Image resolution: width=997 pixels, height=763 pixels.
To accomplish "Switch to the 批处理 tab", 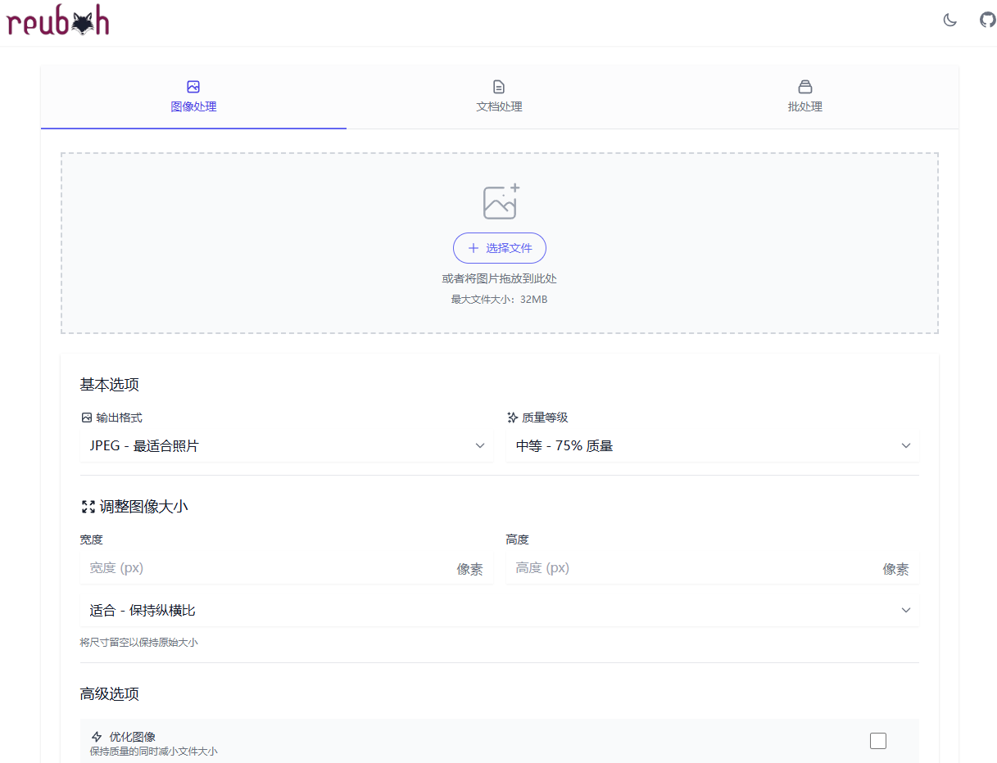I will (805, 97).
